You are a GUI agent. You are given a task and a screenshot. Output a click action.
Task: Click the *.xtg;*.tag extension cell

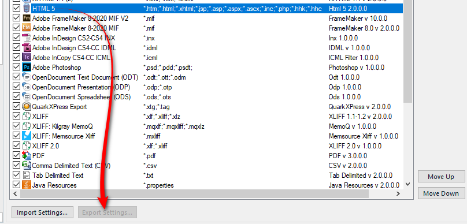click(157, 107)
